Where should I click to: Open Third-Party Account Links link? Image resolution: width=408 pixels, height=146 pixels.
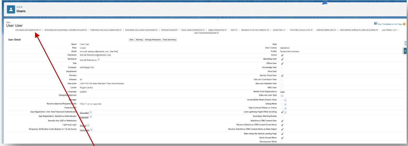pos(301,30)
